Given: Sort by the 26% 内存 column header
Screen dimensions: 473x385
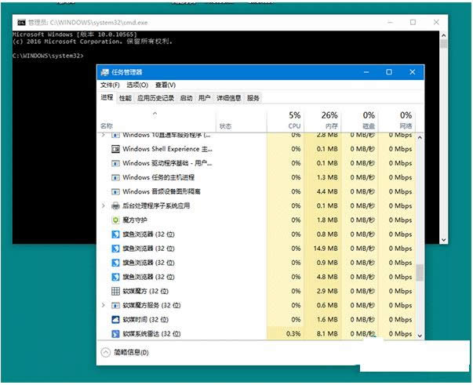Looking at the screenshot, I should pyautogui.click(x=322, y=121).
